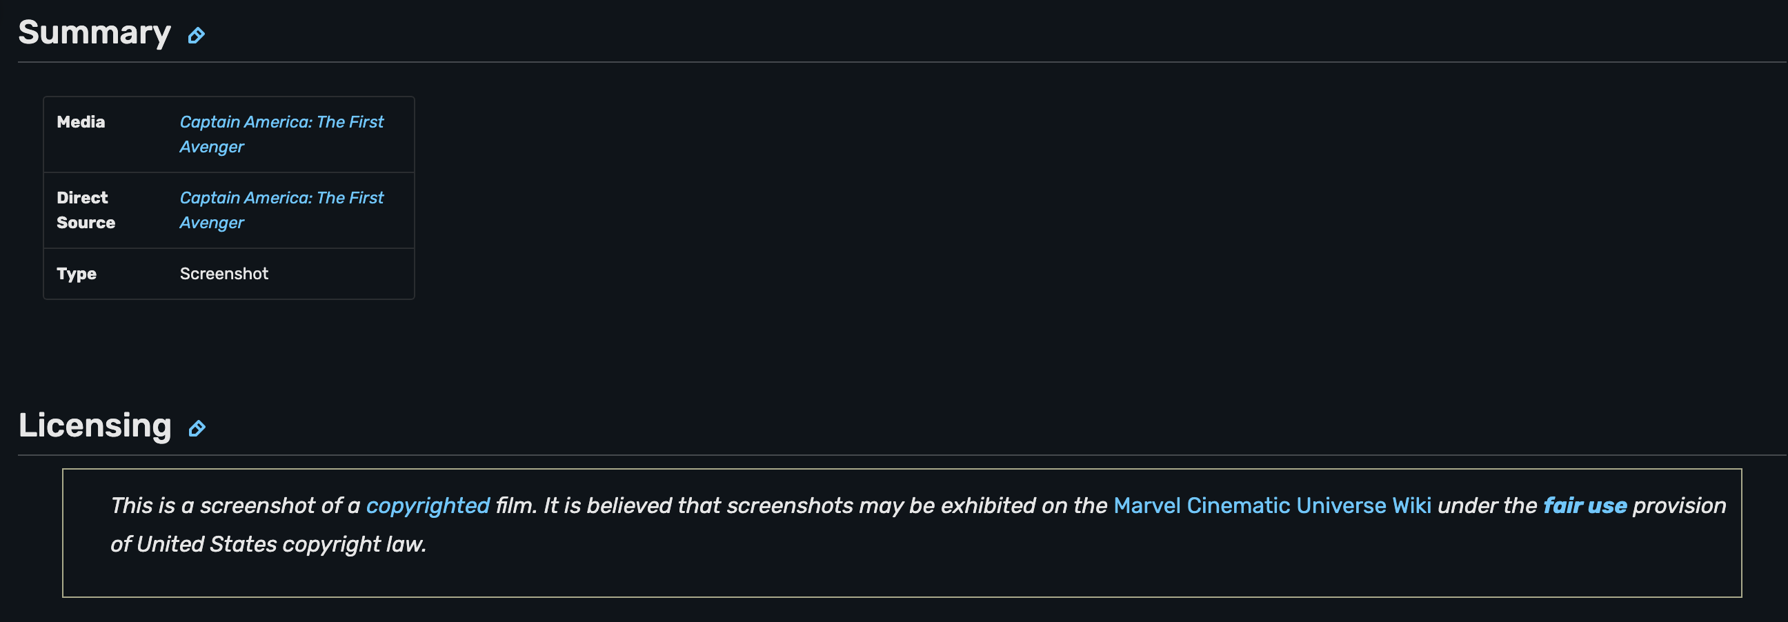Open the bold "fair use" link

[1585, 505]
